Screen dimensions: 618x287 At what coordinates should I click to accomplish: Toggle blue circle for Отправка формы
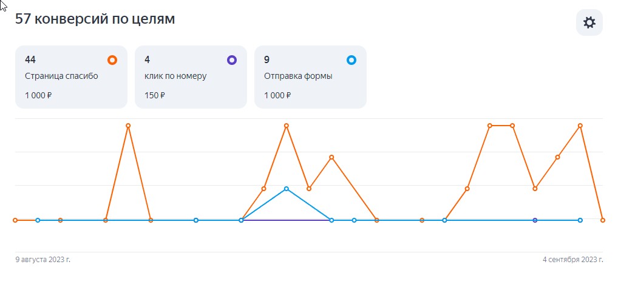351,59
